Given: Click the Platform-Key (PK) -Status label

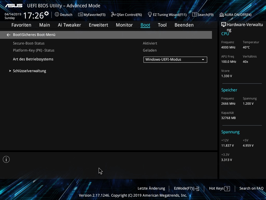Looking at the screenshot, I should (34, 50).
